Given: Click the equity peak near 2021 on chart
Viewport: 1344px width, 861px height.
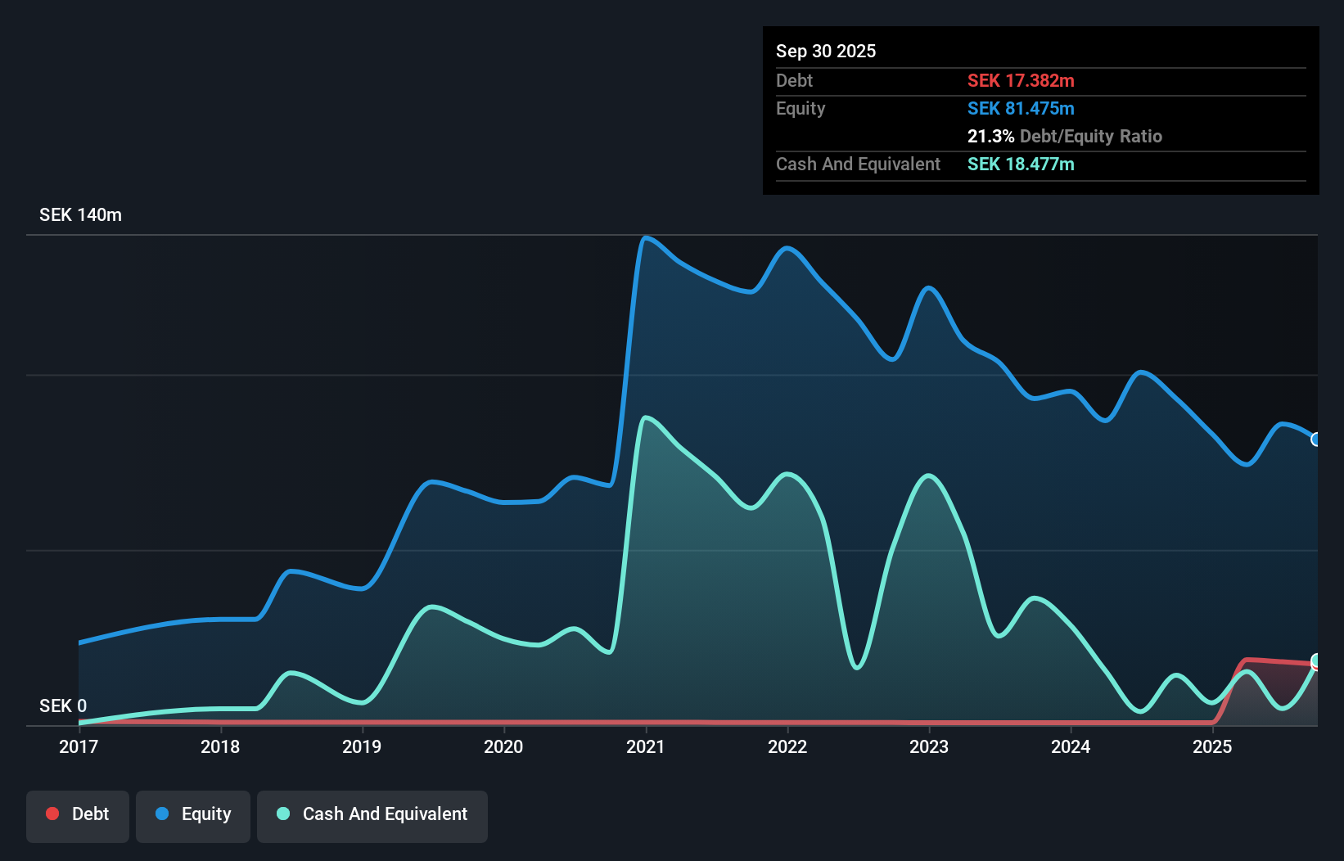Looking at the screenshot, I should point(646,237).
